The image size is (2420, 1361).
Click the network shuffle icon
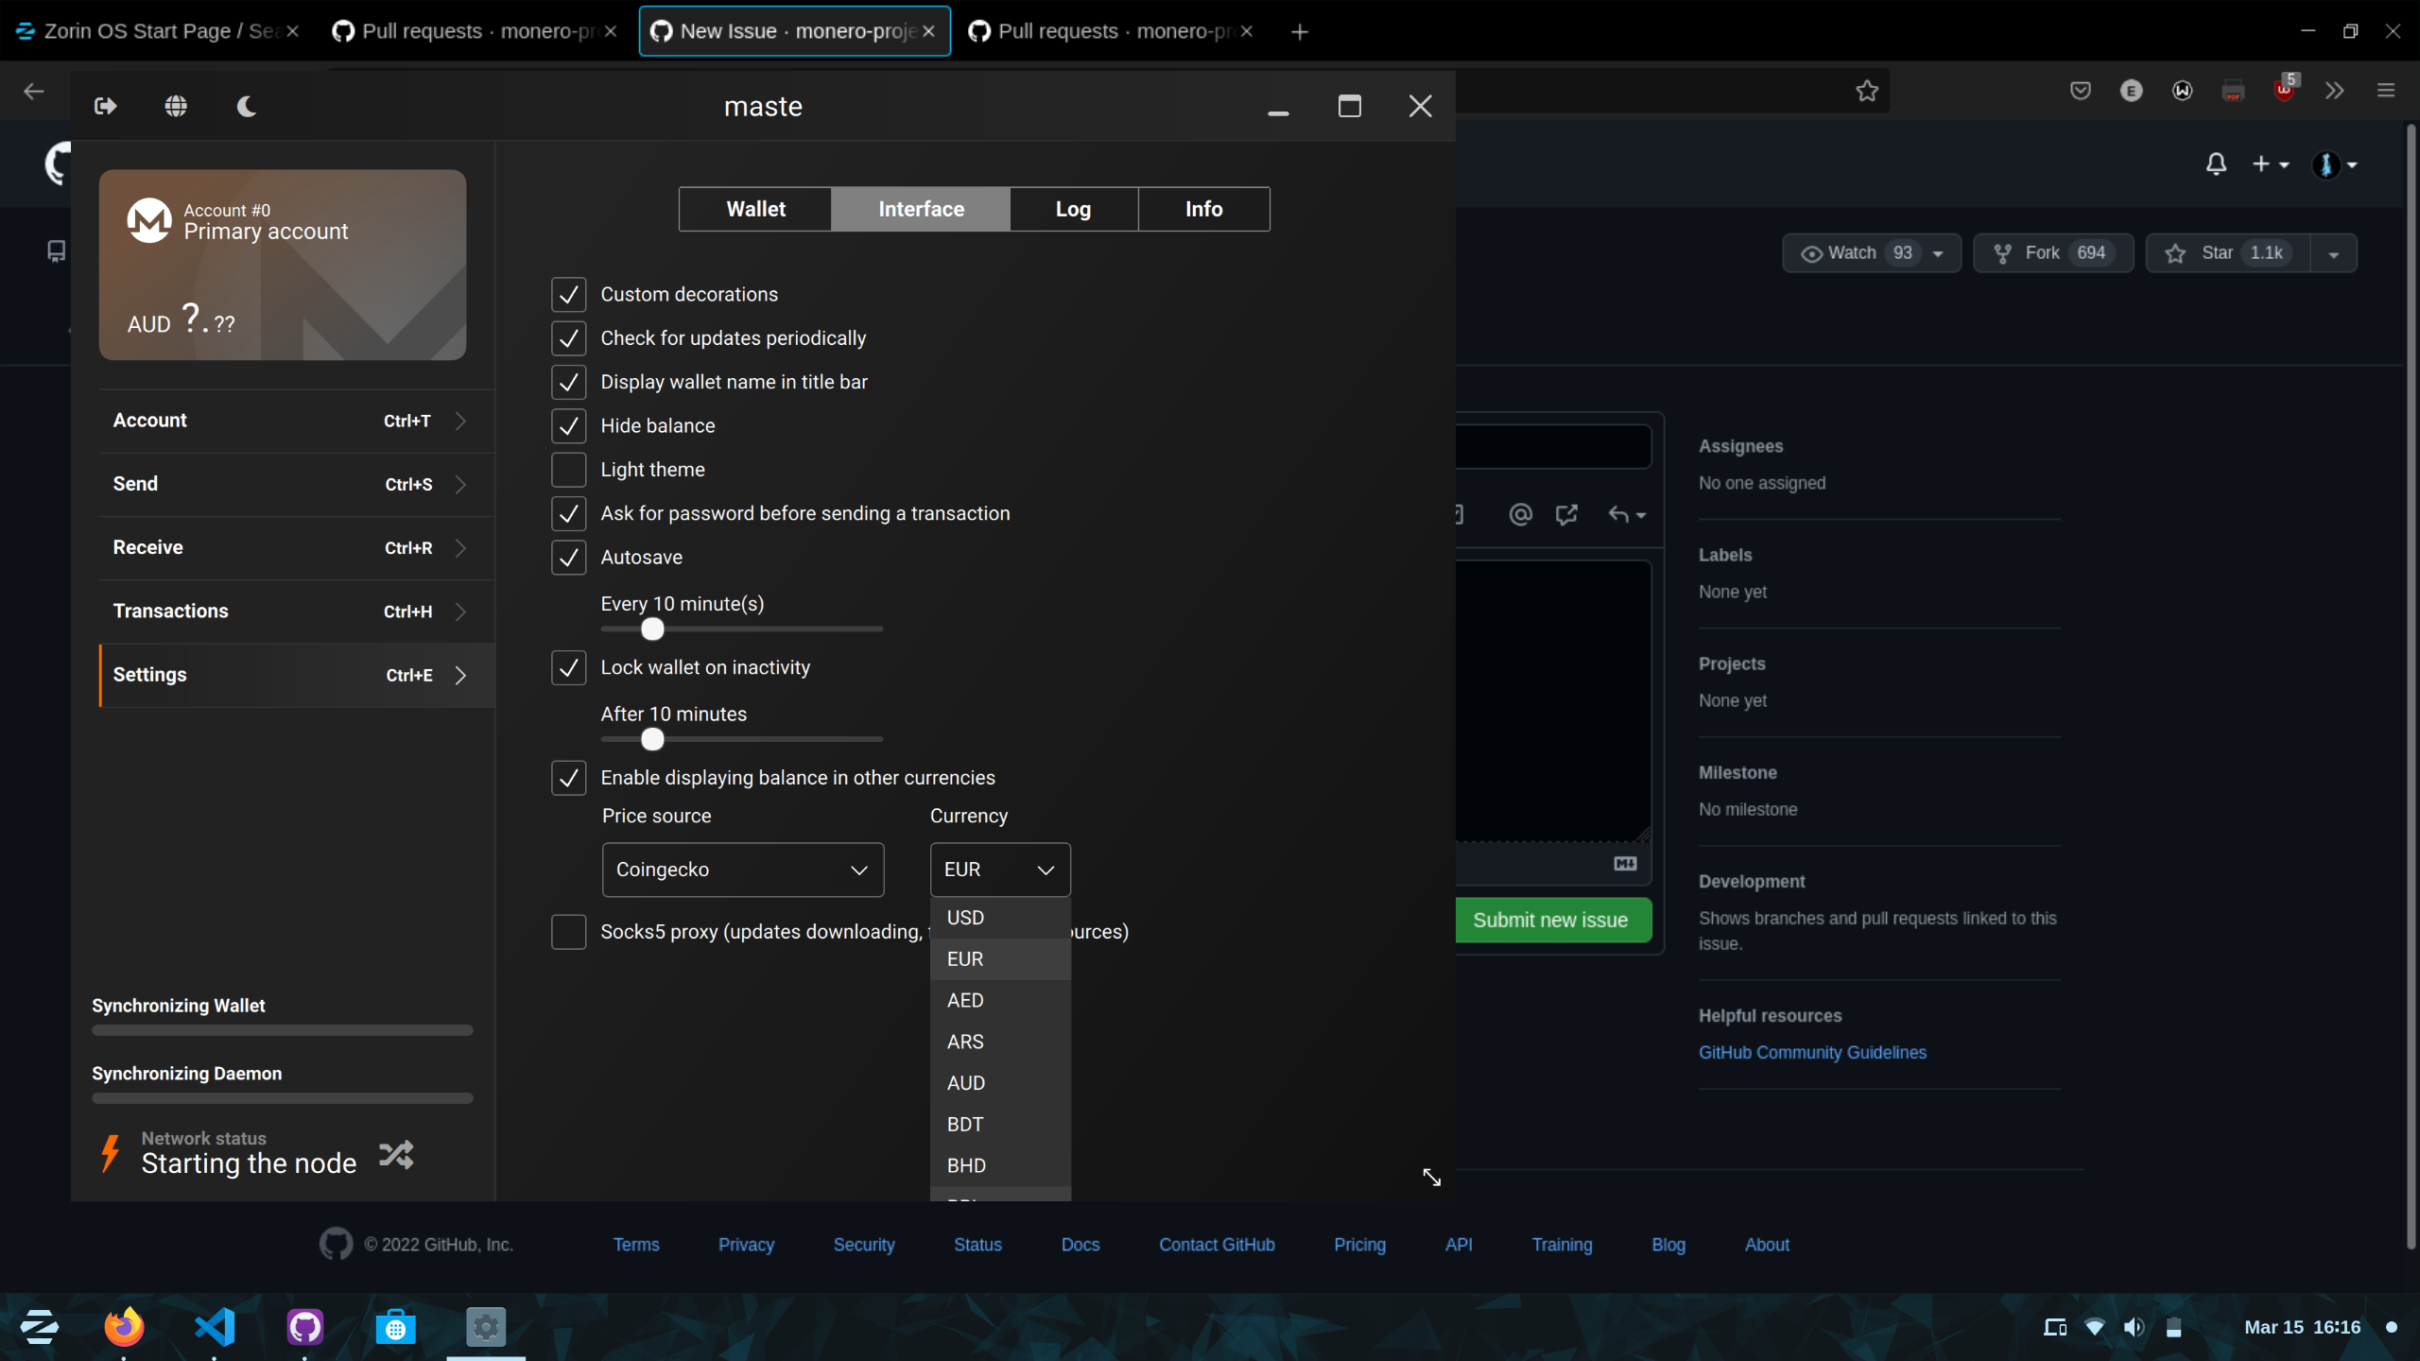396,1155
